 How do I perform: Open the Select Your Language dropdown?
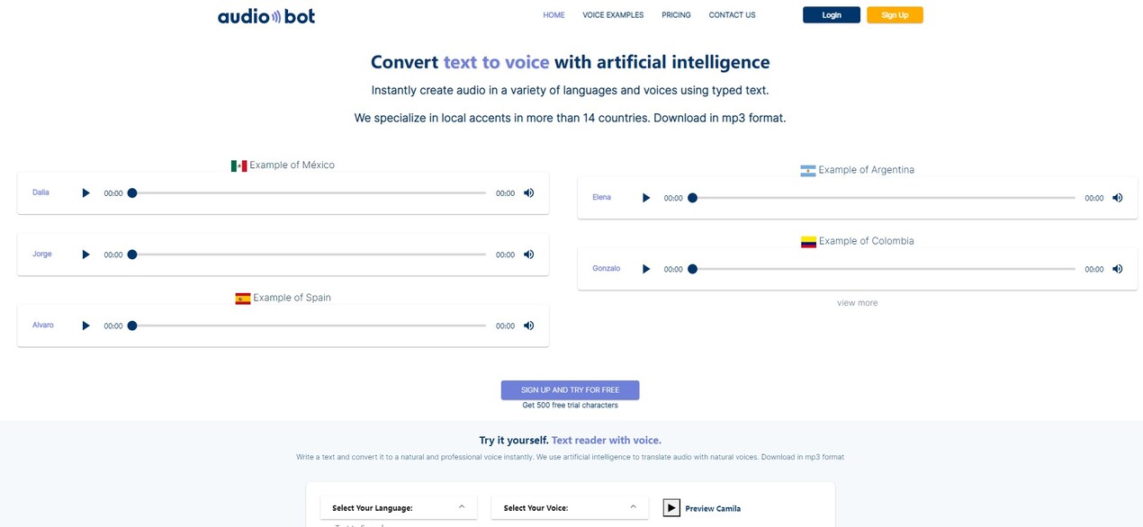coord(399,508)
